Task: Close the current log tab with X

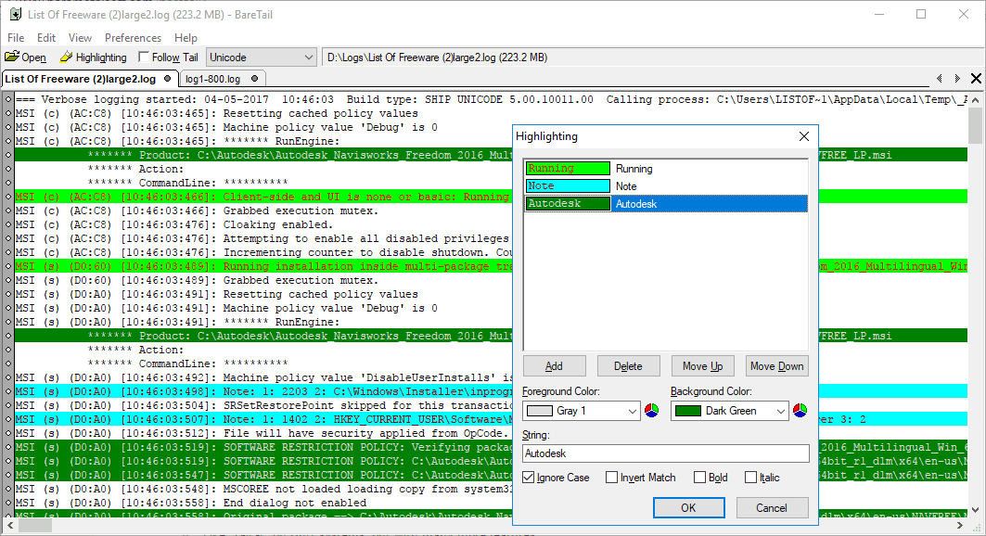Action: coord(976,79)
